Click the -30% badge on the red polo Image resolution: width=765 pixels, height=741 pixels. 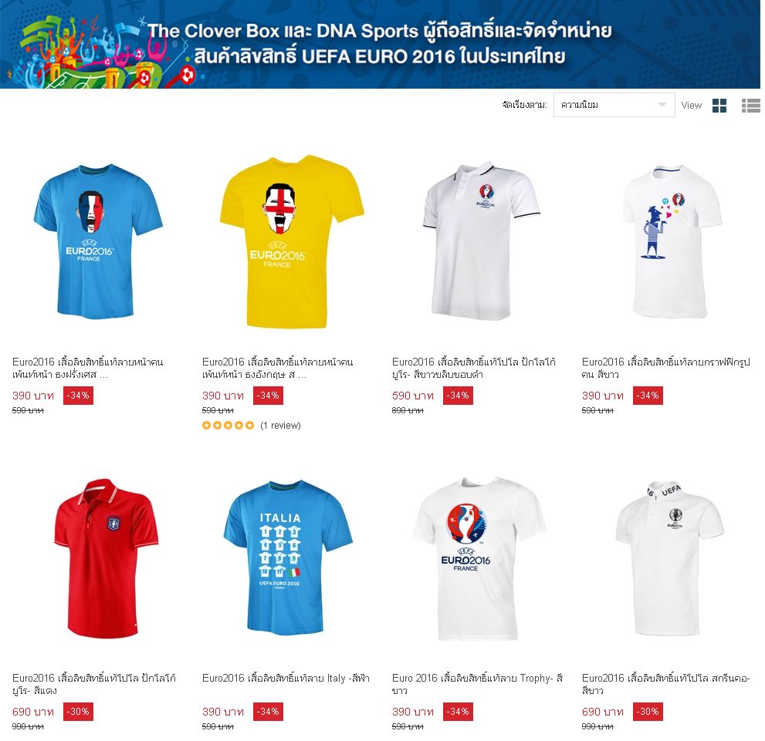78,712
